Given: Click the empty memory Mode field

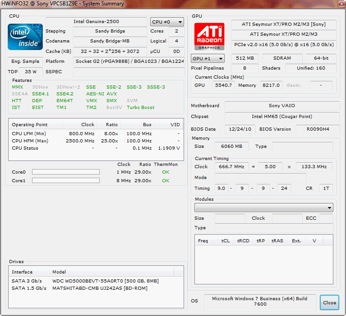Looking at the screenshot, I should [260, 177].
